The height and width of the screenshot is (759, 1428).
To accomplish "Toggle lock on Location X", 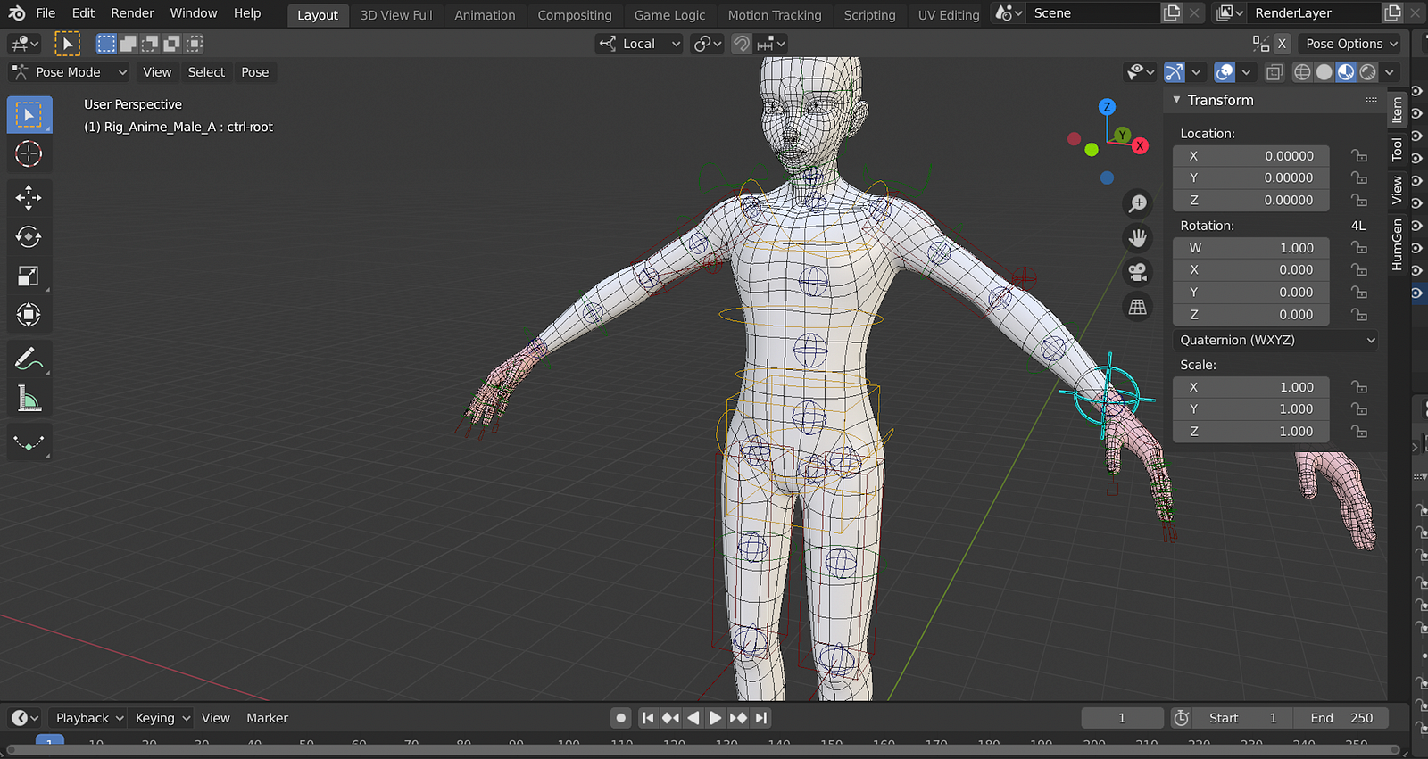I will 1358,155.
